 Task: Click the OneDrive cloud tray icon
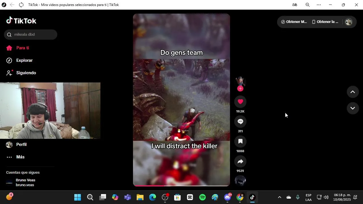pos(289,197)
